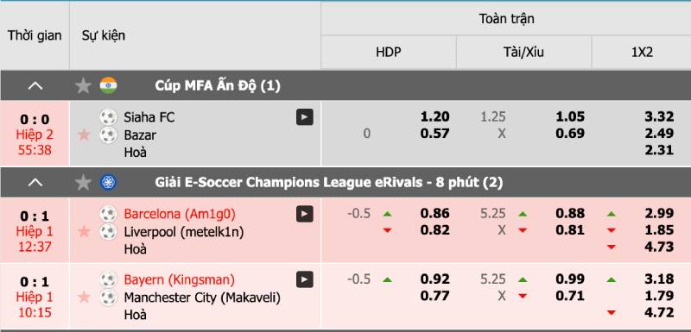This screenshot has width=691, height=332.
Task: Favorite the Cúp MFA Ấn Độ league star
Action: (x=83, y=85)
